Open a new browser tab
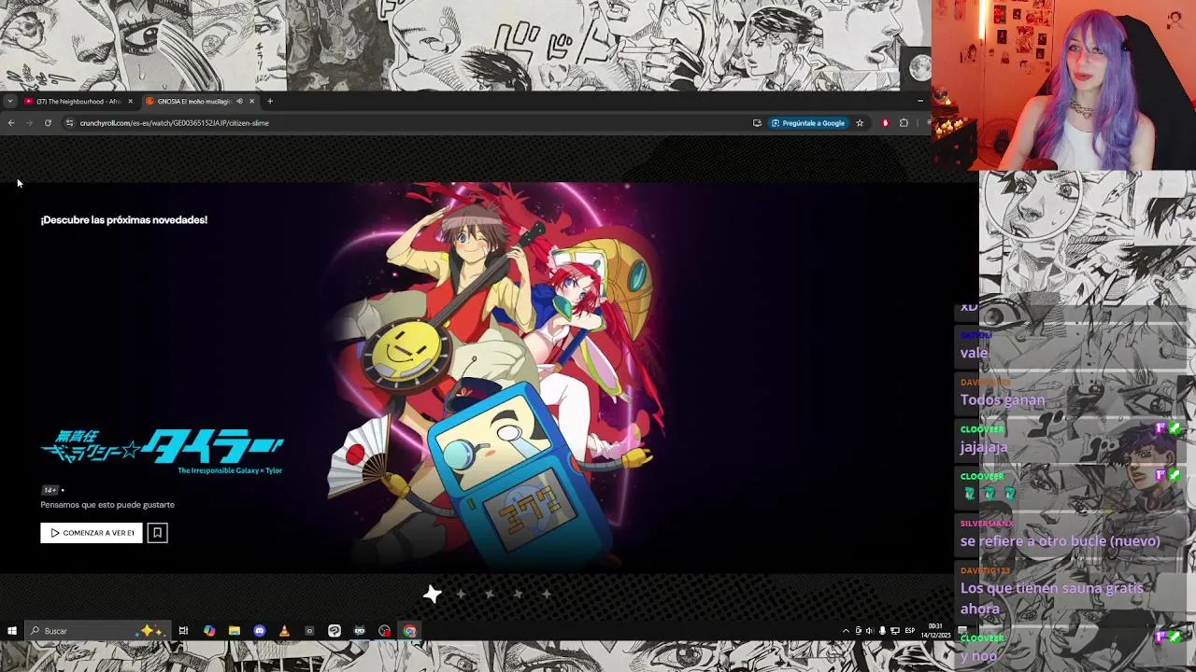This screenshot has height=672, width=1196. (x=270, y=101)
